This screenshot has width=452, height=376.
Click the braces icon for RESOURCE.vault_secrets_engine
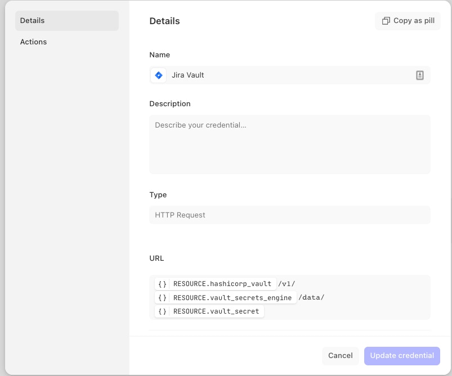[163, 297]
